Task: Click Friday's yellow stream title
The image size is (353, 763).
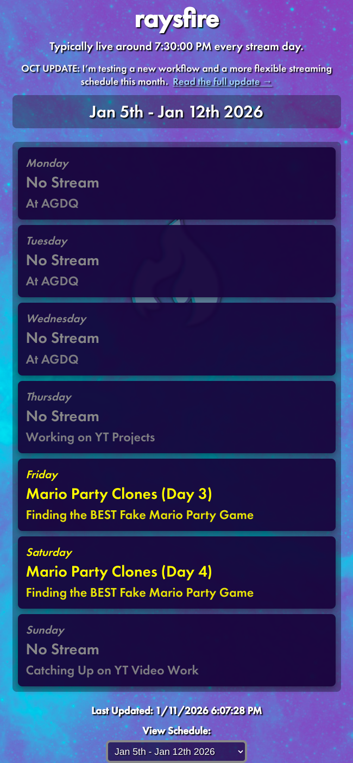Action: pyautogui.click(x=119, y=494)
